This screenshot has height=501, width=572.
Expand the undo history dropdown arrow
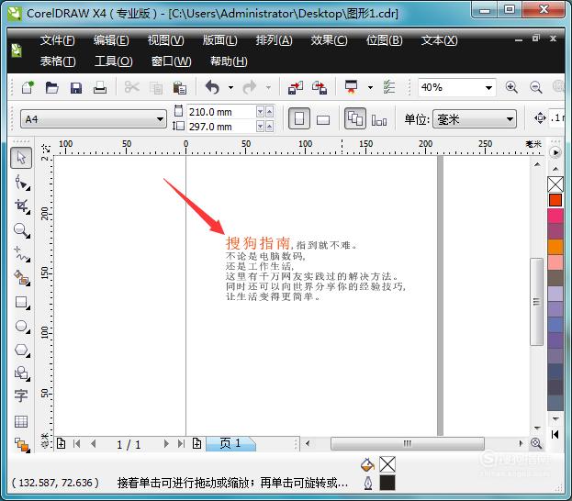[x=230, y=87]
